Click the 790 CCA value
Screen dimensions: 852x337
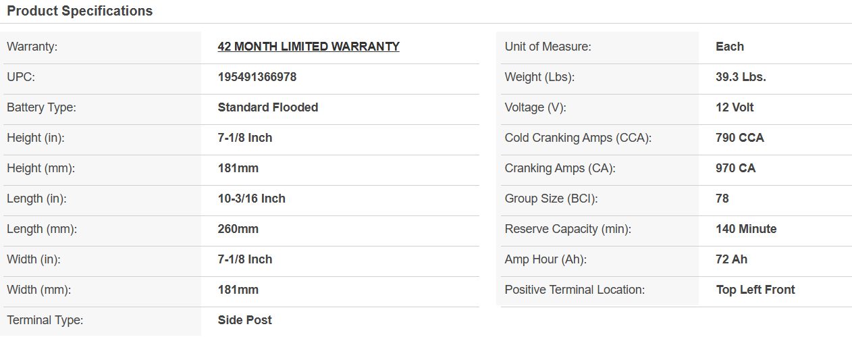click(740, 138)
